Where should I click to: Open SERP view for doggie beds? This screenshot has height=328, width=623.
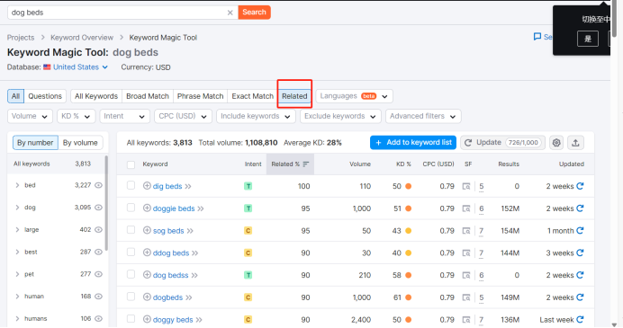pos(466,208)
